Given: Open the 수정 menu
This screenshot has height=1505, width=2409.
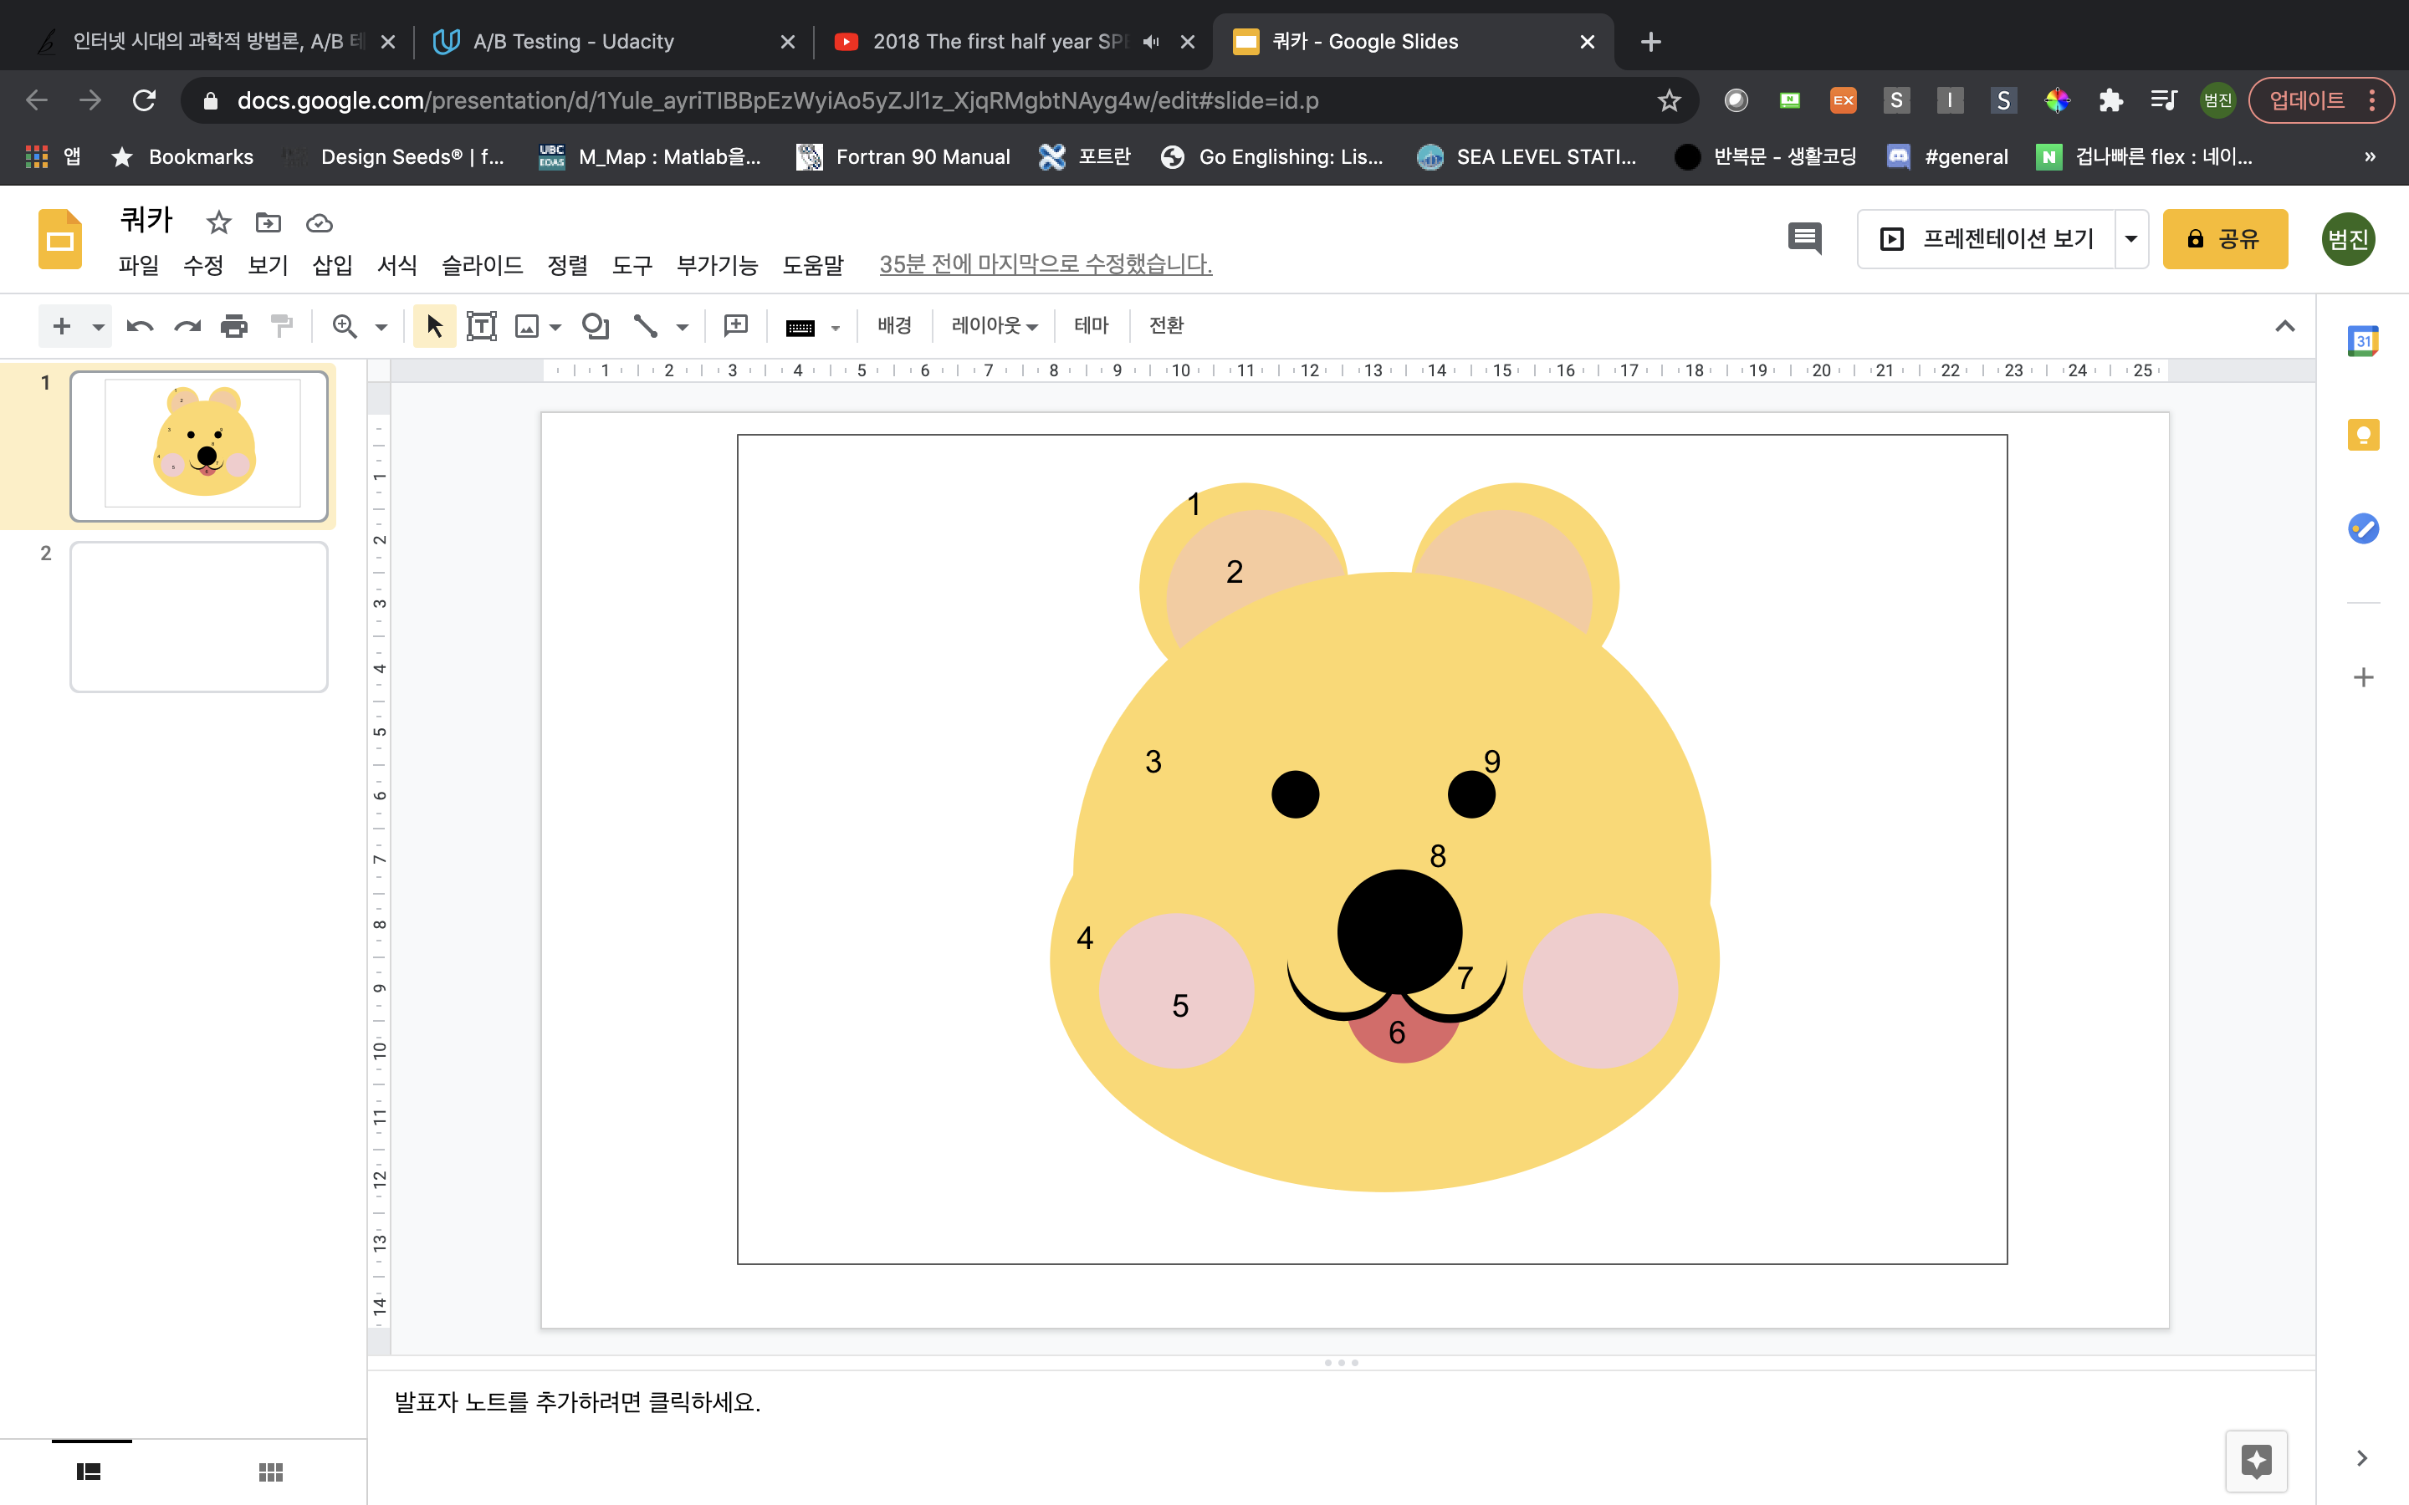Looking at the screenshot, I should 203,265.
